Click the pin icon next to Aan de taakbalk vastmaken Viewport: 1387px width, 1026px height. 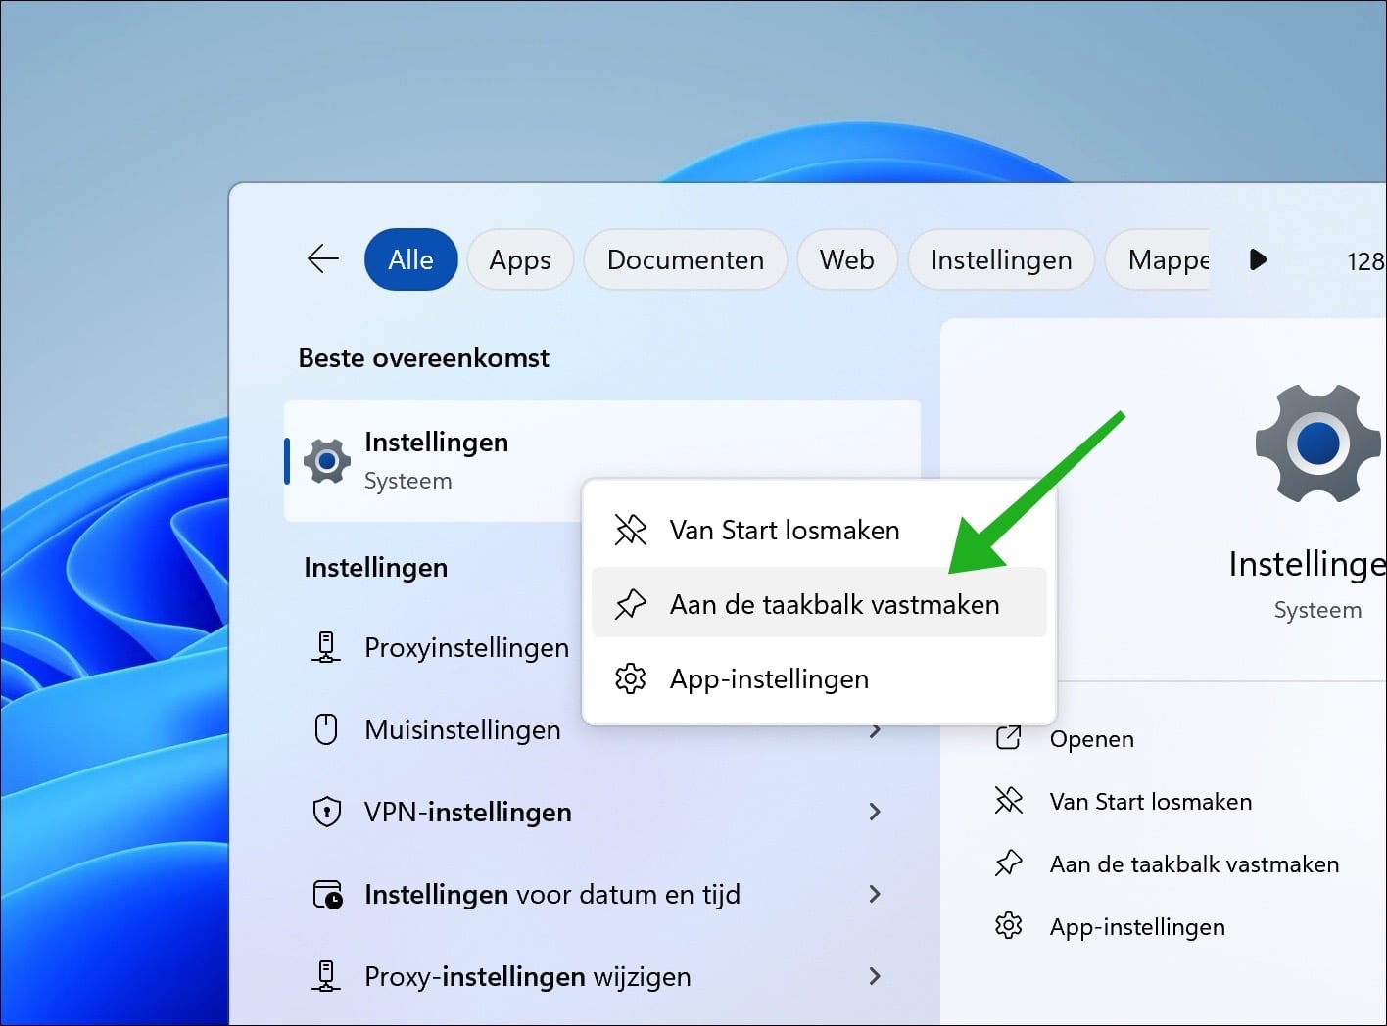tap(632, 603)
